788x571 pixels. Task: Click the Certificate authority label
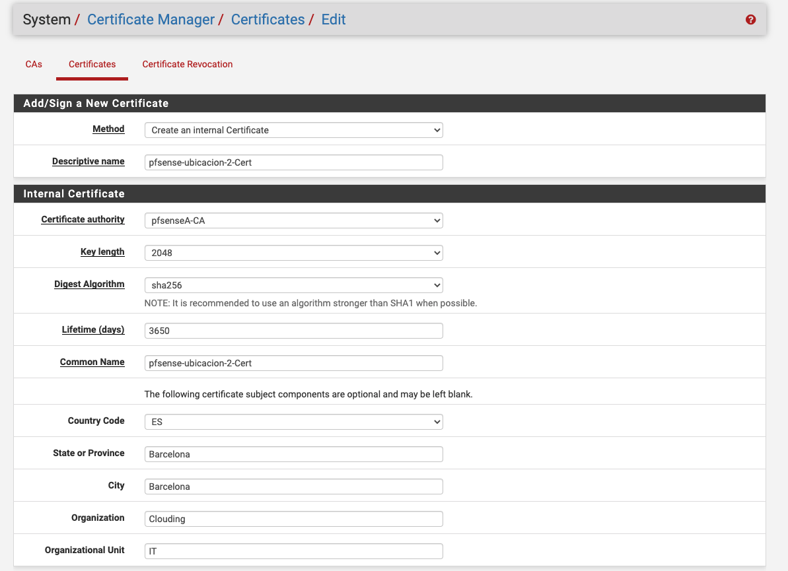click(x=83, y=219)
